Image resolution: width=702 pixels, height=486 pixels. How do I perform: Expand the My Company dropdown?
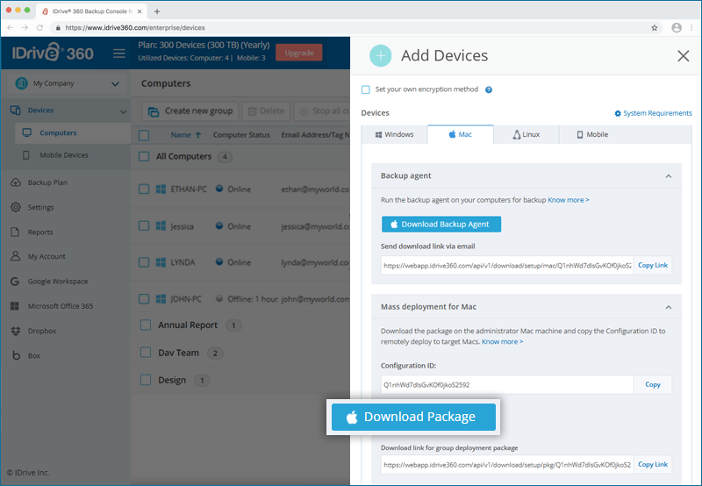(x=115, y=84)
